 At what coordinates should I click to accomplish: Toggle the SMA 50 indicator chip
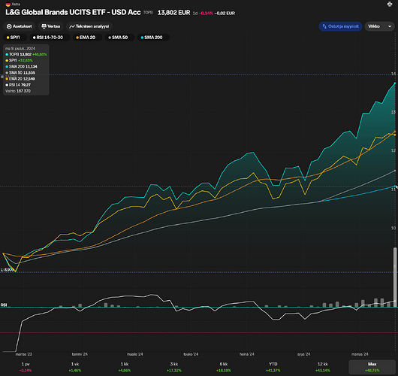pos(119,38)
